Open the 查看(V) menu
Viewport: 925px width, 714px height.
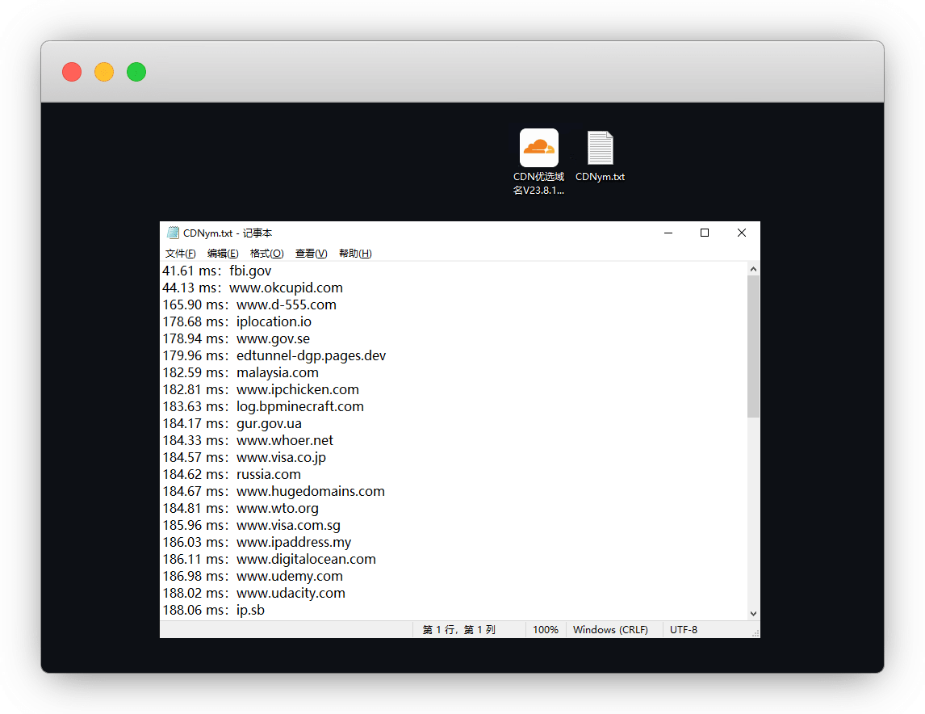[x=311, y=254]
